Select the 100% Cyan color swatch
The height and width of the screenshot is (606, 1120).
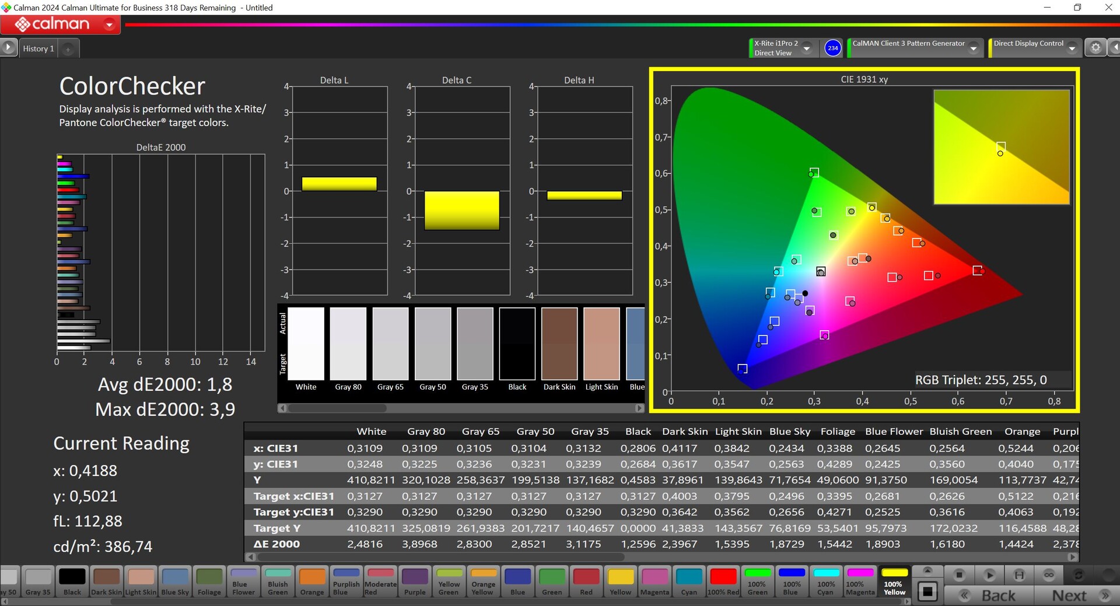pyautogui.click(x=825, y=582)
